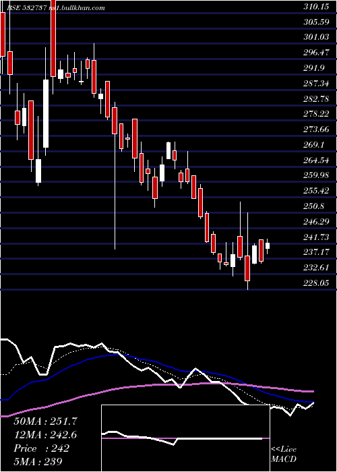This screenshot has height=472, width=337.
Task: Click the 291.9 price axis label
Action: pos(314,68)
